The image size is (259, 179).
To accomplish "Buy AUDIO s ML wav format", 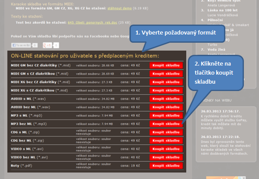I will click(166, 99).
